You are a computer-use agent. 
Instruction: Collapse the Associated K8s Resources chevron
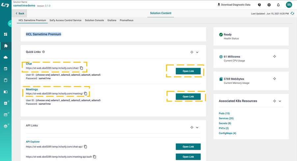tap(280, 101)
